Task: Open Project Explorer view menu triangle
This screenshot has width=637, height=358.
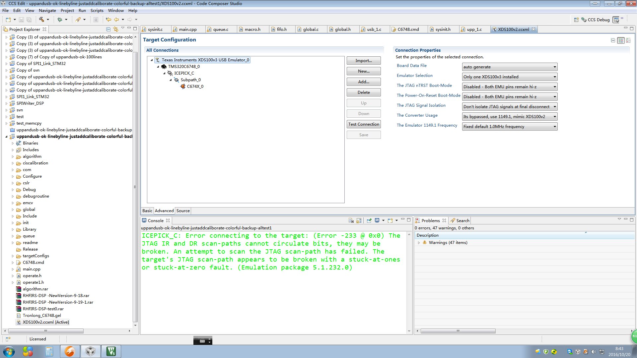Action: coord(123,28)
